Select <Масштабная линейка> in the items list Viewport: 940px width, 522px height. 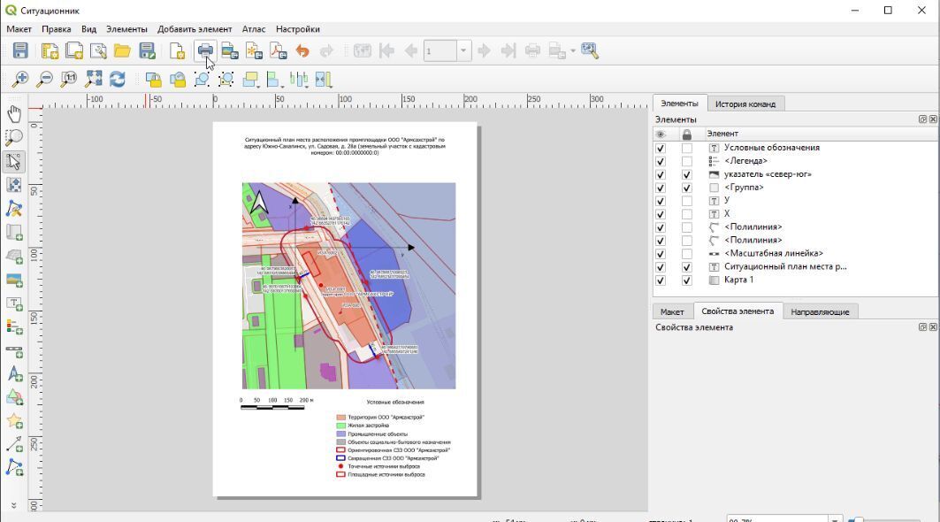coord(773,254)
